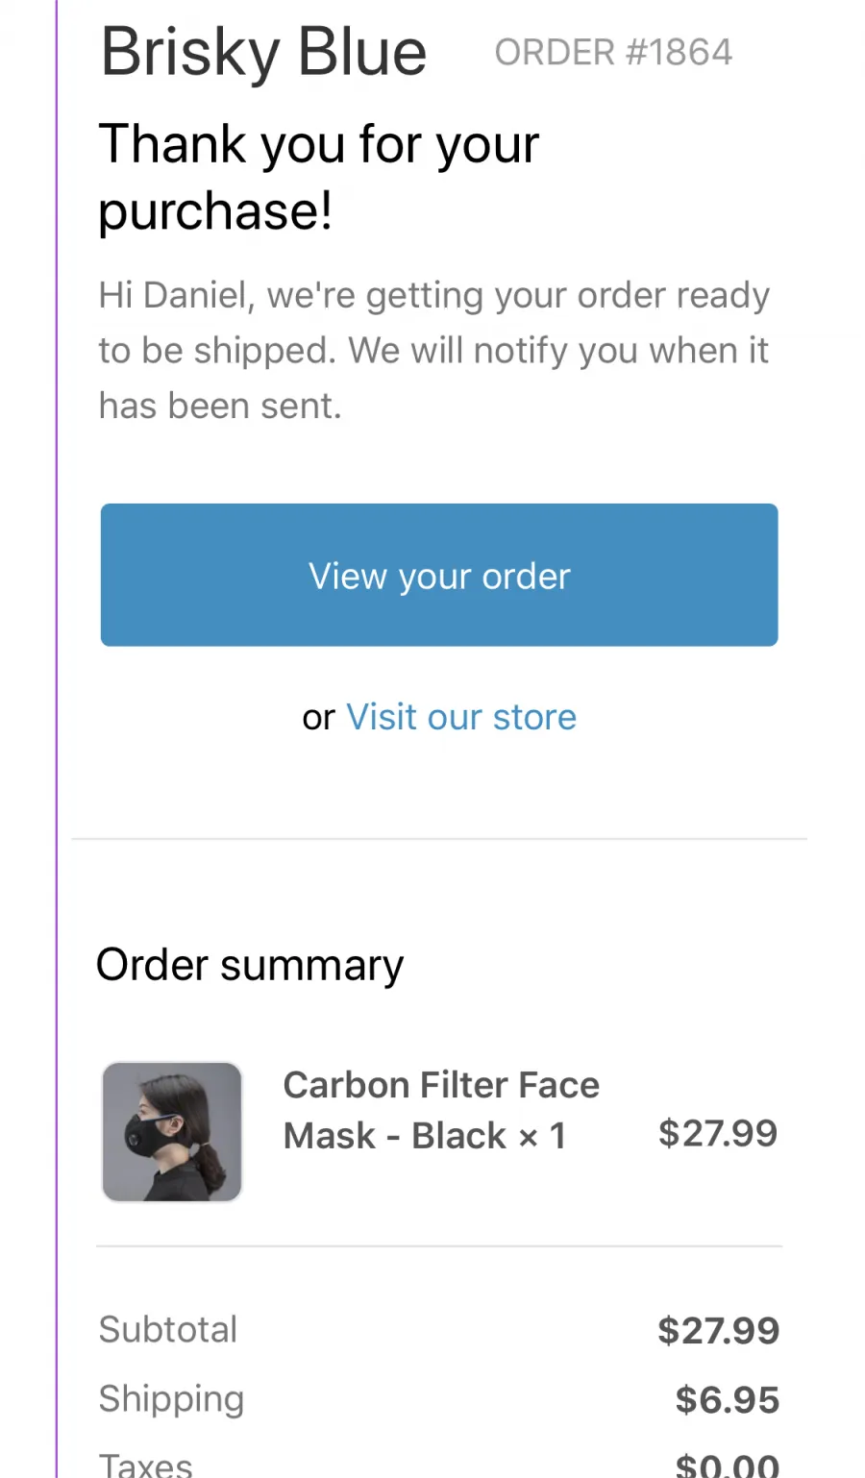
Task: Click the Order summary heading
Action: click(x=250, y=965)
